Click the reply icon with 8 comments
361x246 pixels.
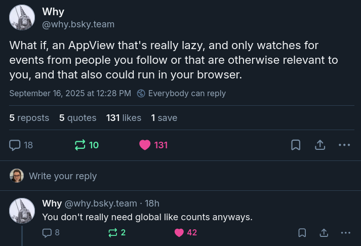pyautogui.click(x=47, y=233)
